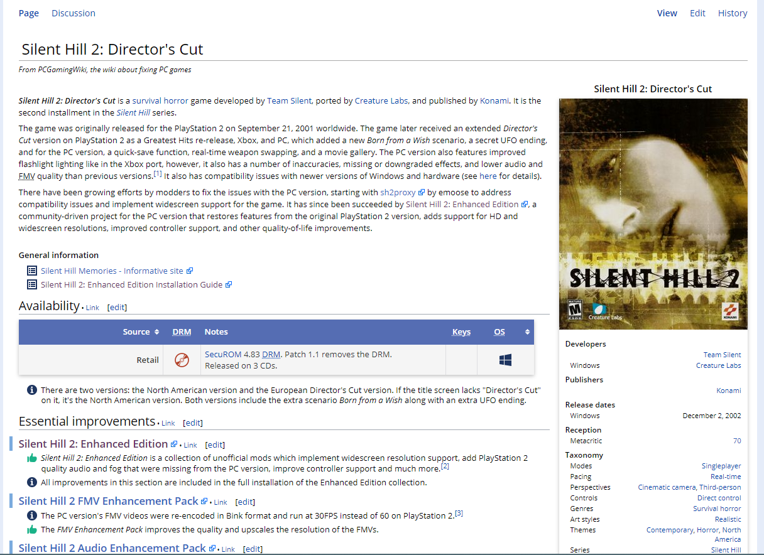Open Konami publisher link in infobox
The height and width of the screenshot is (555, 764).
pos(728,391)
